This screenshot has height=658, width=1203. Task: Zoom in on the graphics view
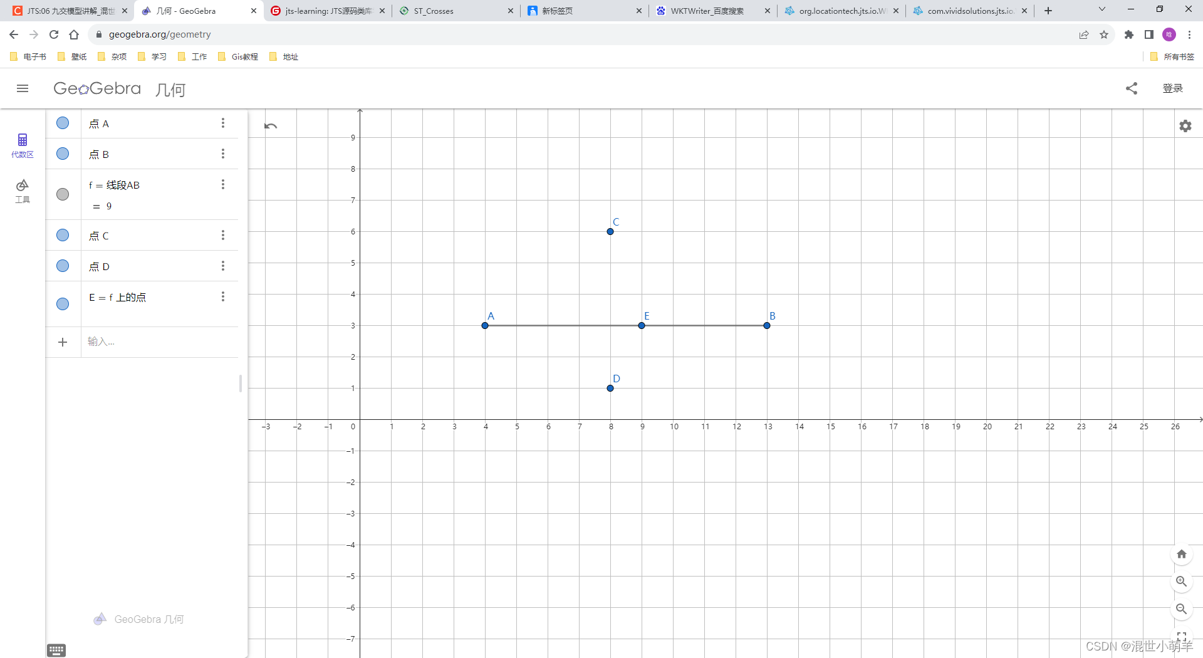1182,582
